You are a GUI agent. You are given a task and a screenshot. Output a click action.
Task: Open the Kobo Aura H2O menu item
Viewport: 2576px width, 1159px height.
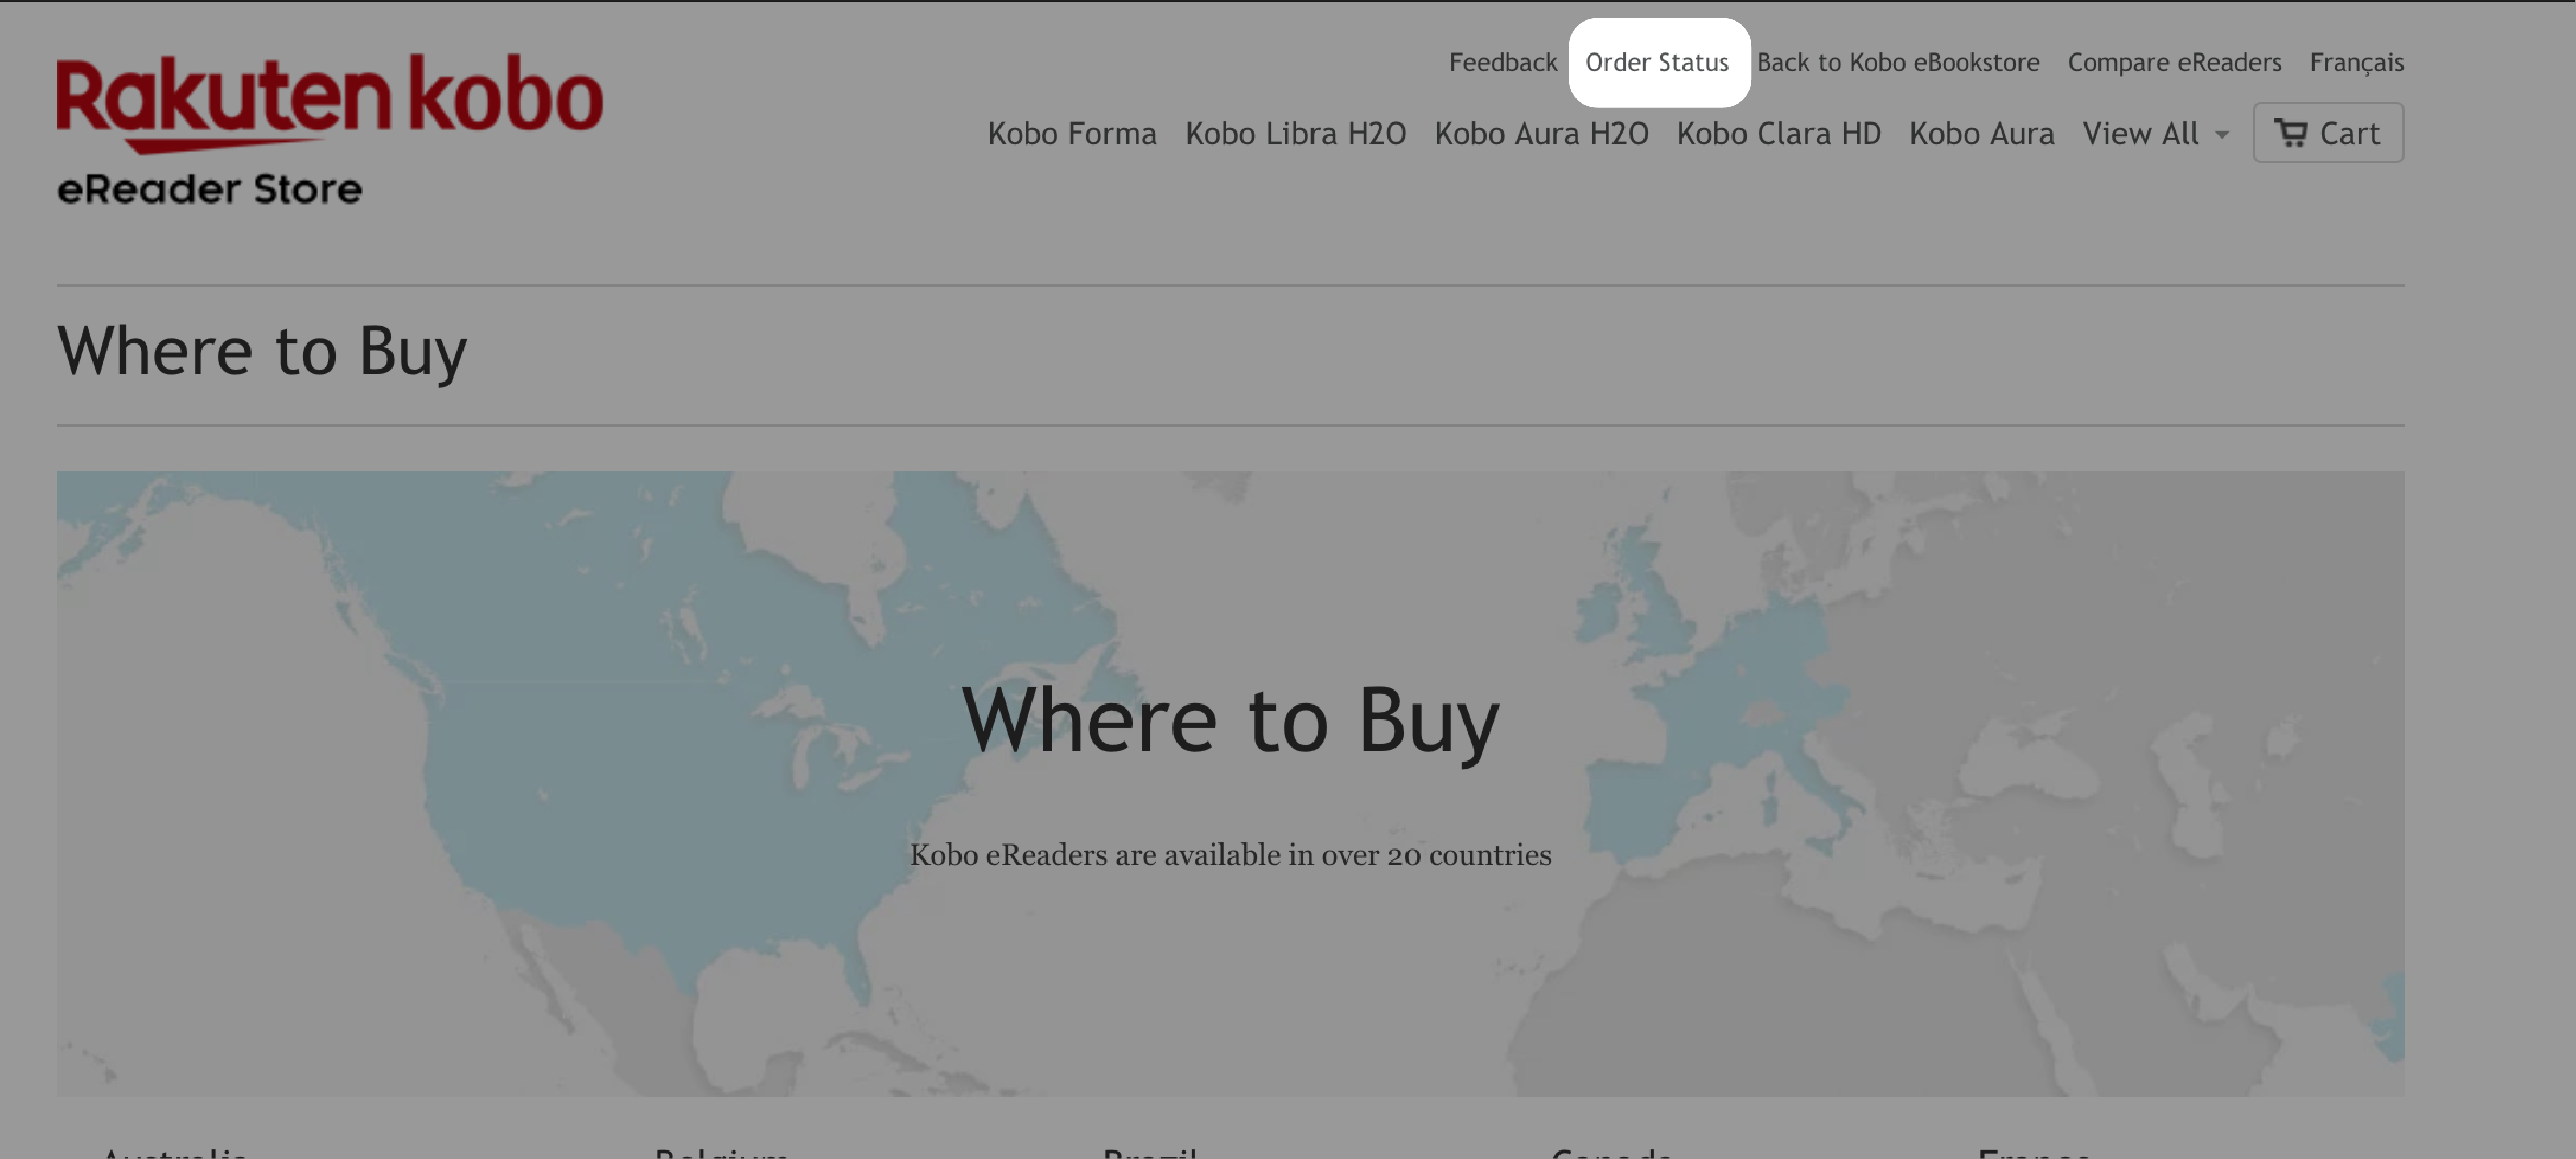[x=1541, y=133]
